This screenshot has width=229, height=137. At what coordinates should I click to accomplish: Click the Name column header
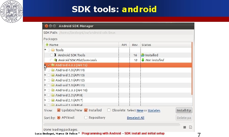81,45
